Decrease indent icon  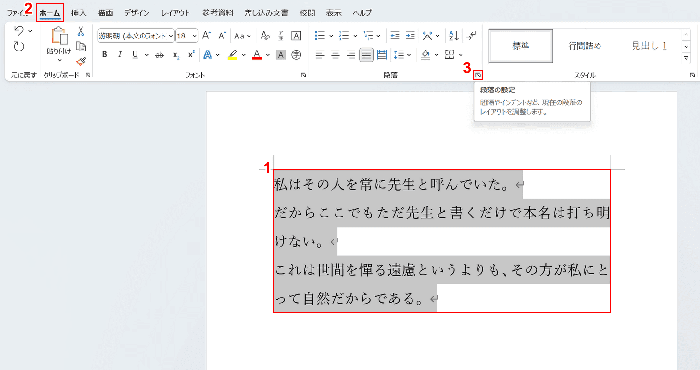coord(395,36)
